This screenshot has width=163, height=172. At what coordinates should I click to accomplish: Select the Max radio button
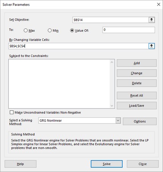click(26, 31)
